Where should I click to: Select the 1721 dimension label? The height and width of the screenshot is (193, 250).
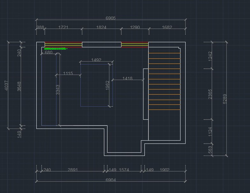[63, 27]
